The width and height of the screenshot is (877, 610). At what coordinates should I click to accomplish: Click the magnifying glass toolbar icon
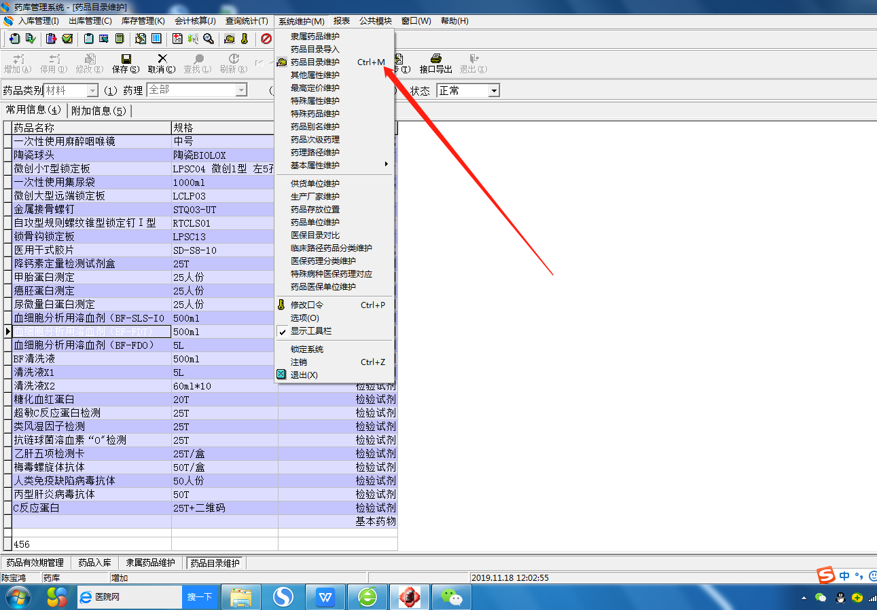tap(209, 39)
